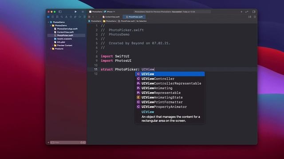Open the Source Control navigator icon

(53, 17)
